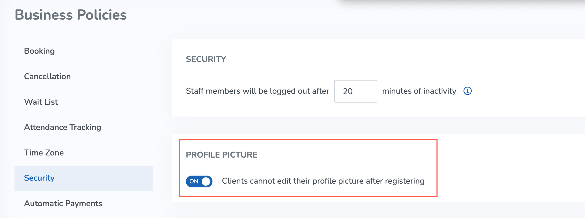The height and width of the screenshot is (218, 585).
Task: Switch to the Time Zone settings
Action: pos(44,153)
